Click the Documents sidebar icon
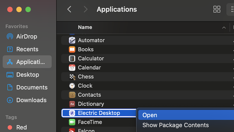234x132 pixels. [x=10, y=87]
